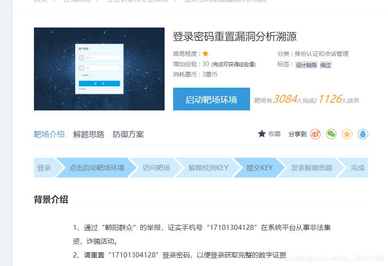388x266 pixels.
Task: Select 发表解题思路 step
Action: pyautogui.click(x=311, y=168)
